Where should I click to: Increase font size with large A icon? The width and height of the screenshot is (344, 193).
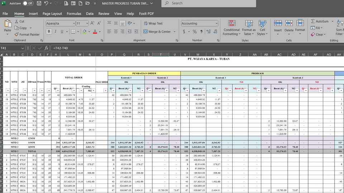coord(92,23)
